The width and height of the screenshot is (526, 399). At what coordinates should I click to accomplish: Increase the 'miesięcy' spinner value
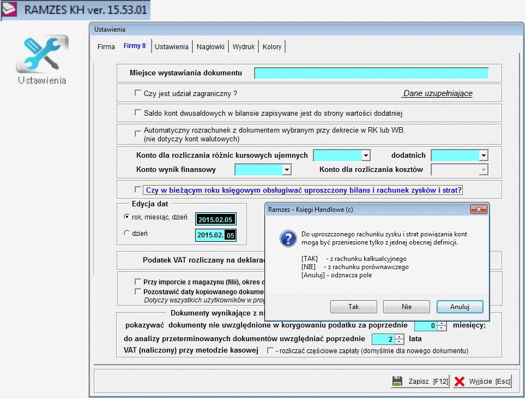click(442, 323)
